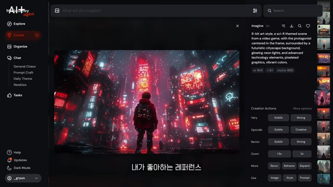Viewport: 333px width, 187px height.
Task: Open the Explore page
Action: click(x=16, y=24)
